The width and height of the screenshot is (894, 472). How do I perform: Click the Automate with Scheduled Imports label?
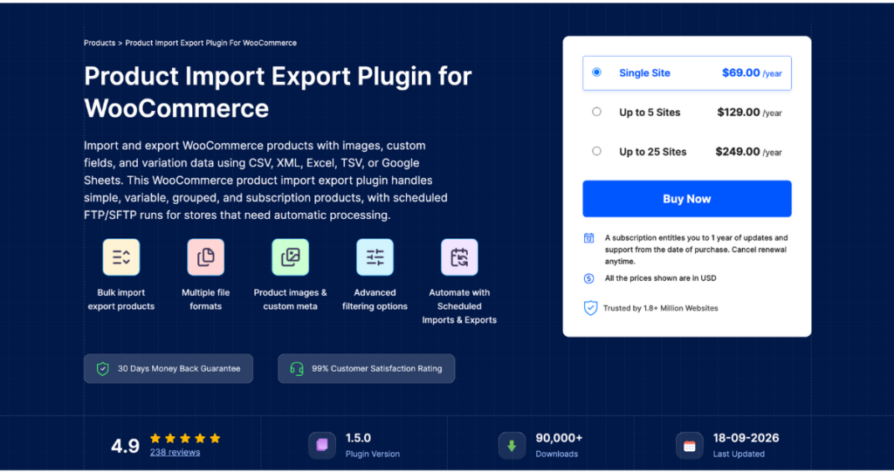pos(459,306)
